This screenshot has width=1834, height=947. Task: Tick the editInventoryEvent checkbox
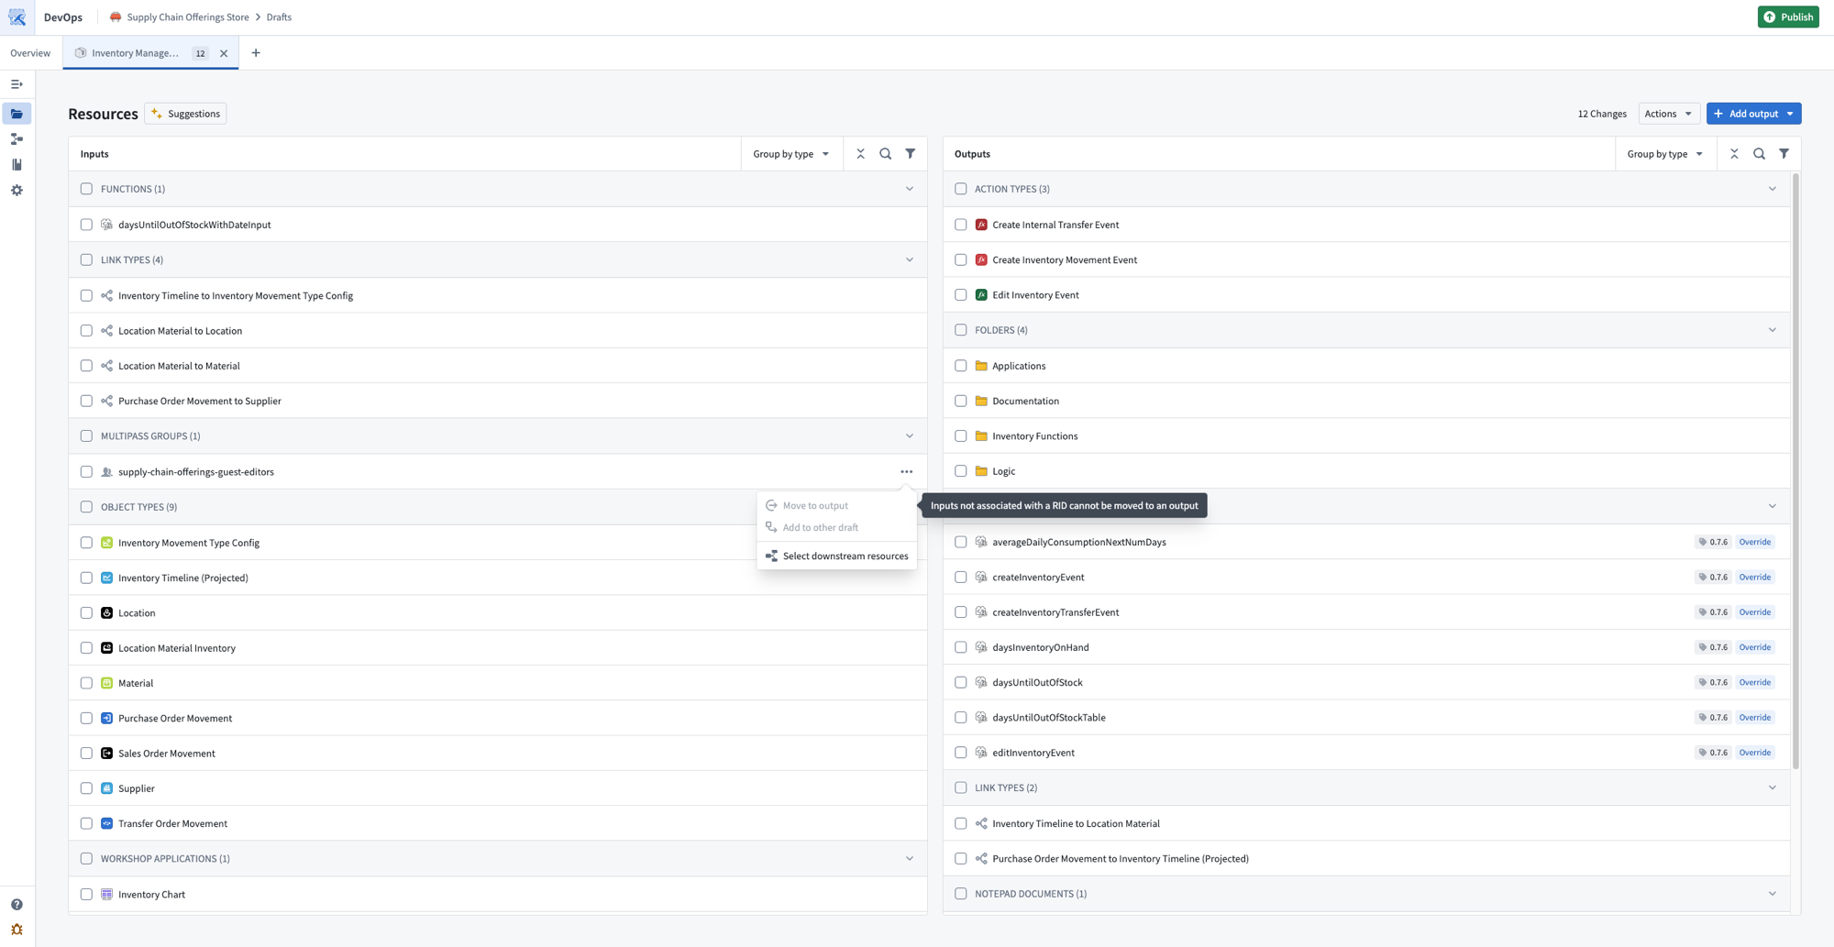click(960, 753)
